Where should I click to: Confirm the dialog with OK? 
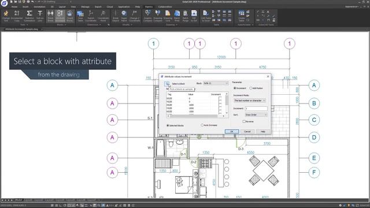click(232, 131)
